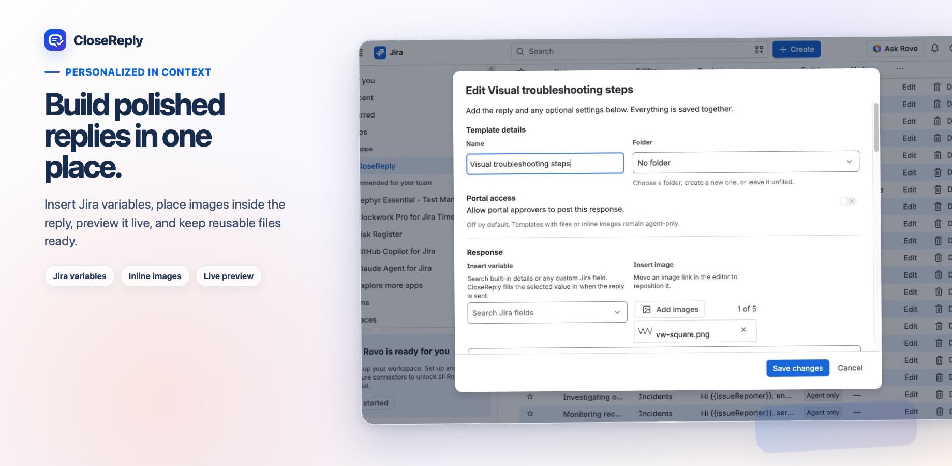The image size is (952, 466).
Task: Click Incidents folder in Monitoring rec... row
Action: point(656,414)
